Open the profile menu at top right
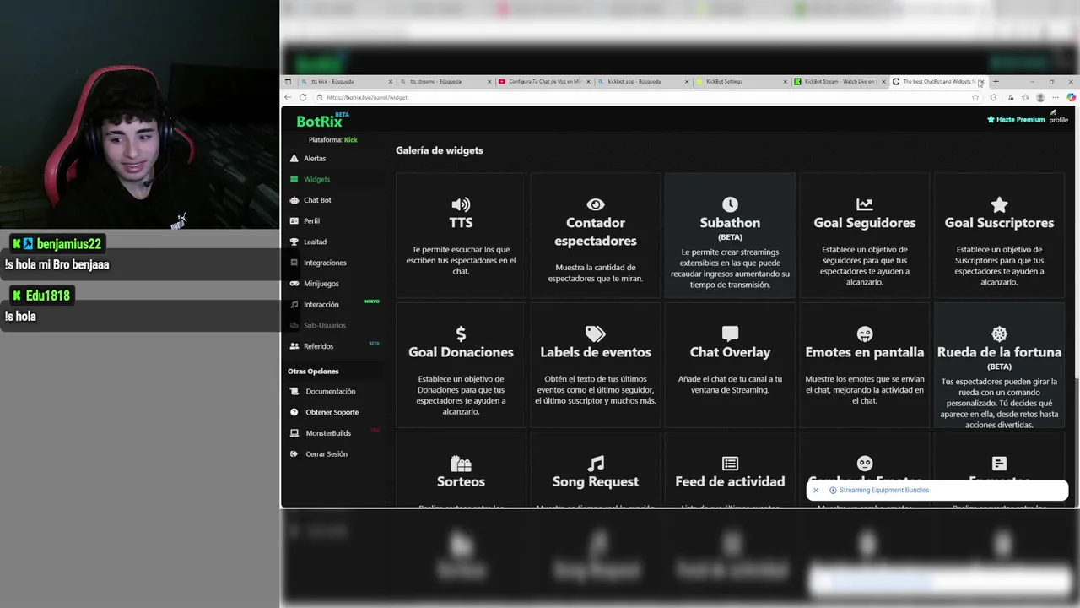This screenshot has width=1080, height=608. tap(1058, 117)
